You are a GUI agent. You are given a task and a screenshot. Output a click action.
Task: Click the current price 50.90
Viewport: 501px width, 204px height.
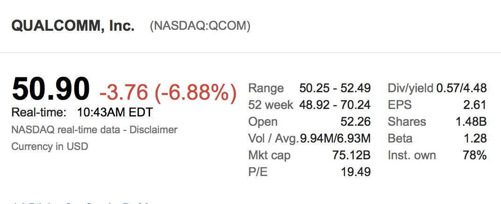point(51,88)
